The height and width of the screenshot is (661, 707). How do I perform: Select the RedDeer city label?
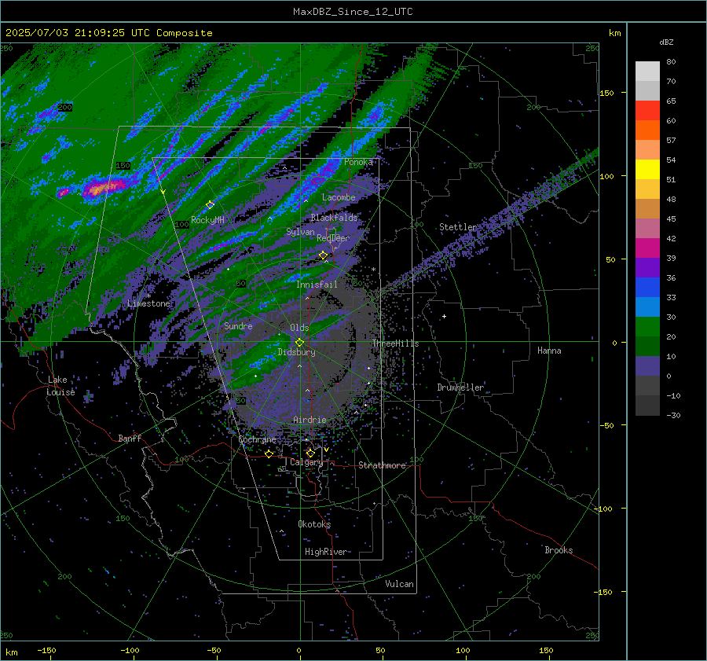click(x=333, y=238)
